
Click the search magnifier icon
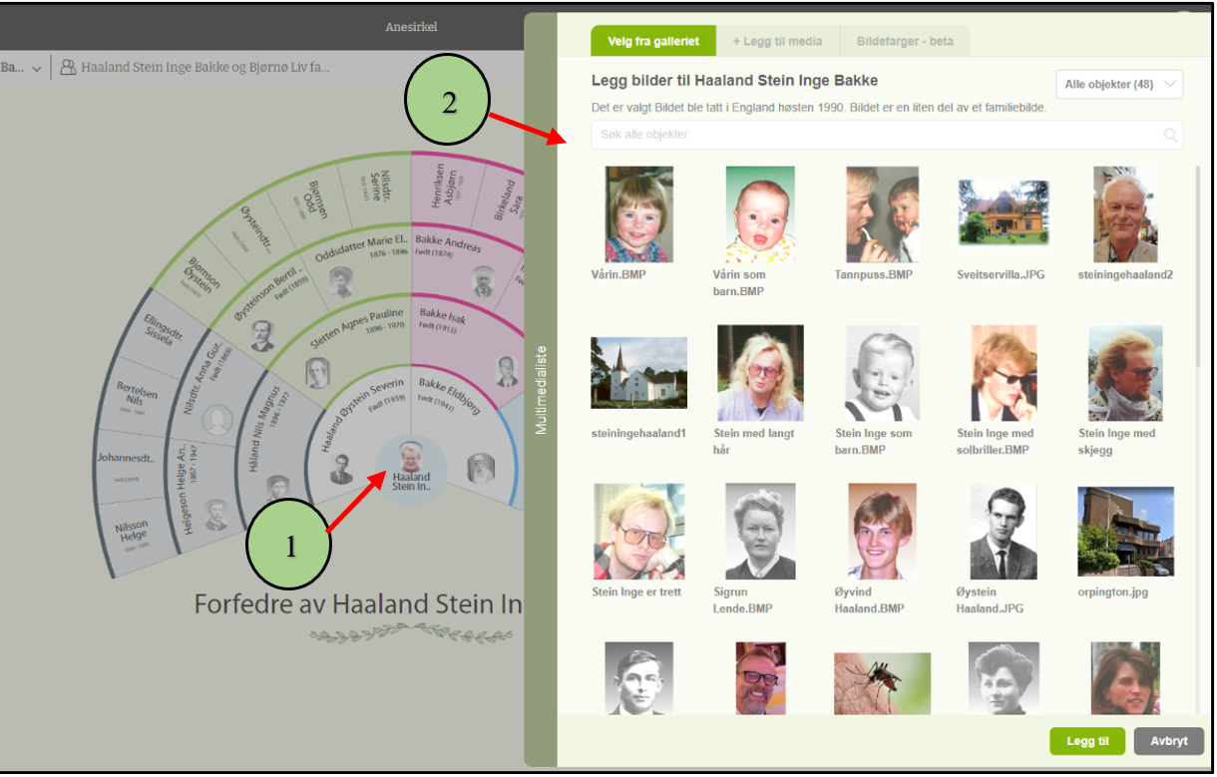[x=1170, y=136]
